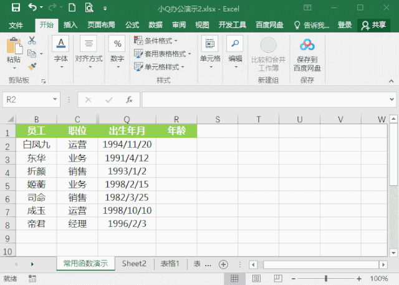Click cell with date 1994/11/20

[x=127, y=145]
